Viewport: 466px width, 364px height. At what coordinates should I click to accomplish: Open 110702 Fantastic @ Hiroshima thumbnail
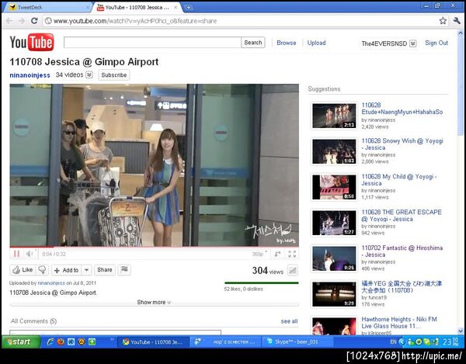pos(334,258)
